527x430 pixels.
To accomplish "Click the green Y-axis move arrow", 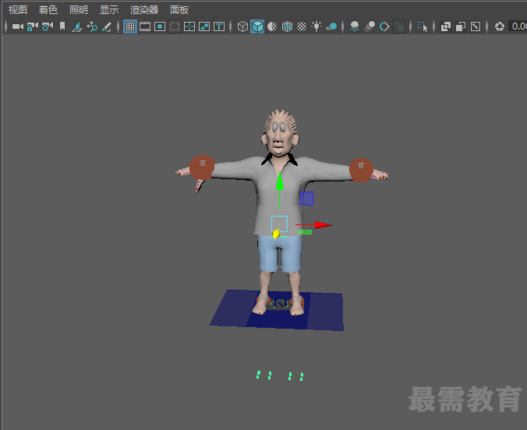I will [x=279, y=182].
